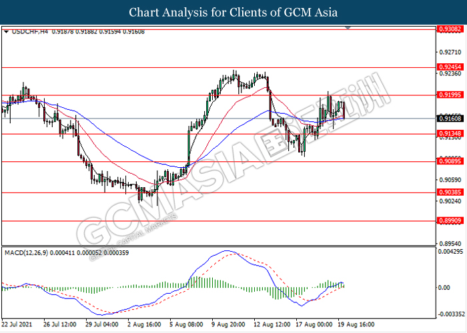Click the USDCHF,H4 symbol label
This screenshot has width=467, height=333.
[31, 31]
